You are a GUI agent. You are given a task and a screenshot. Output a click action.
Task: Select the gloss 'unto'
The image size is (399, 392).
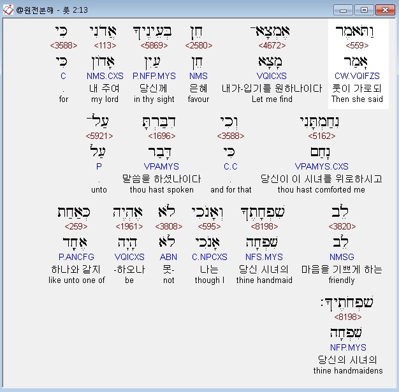[99, 190]
